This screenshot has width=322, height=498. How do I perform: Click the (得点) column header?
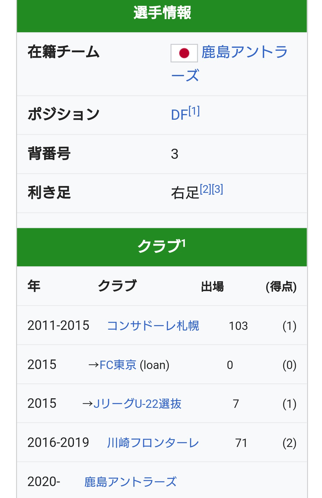coord(281,287)
